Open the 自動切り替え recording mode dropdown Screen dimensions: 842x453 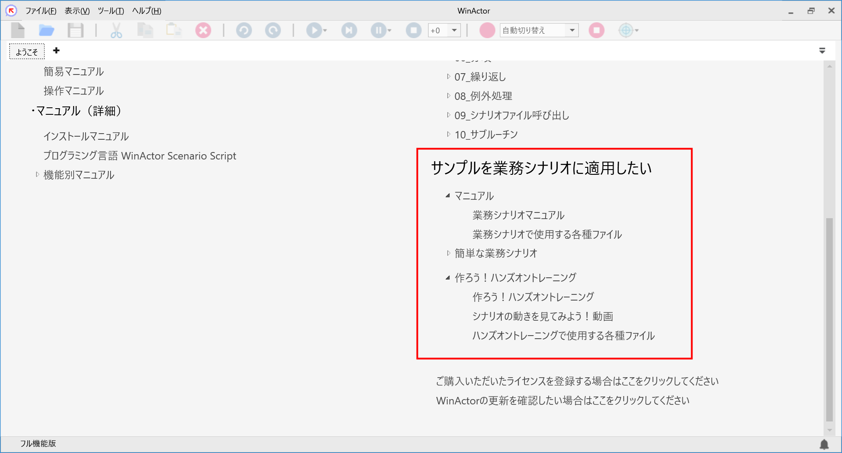(572, 30)
